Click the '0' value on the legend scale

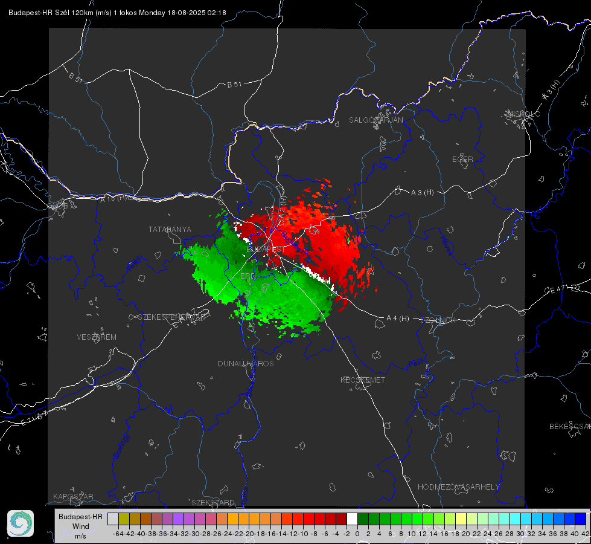click(357, 534)
